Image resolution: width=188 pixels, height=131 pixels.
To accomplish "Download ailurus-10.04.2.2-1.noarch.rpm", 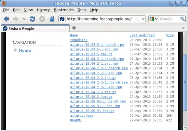I will tap(99, 68).
